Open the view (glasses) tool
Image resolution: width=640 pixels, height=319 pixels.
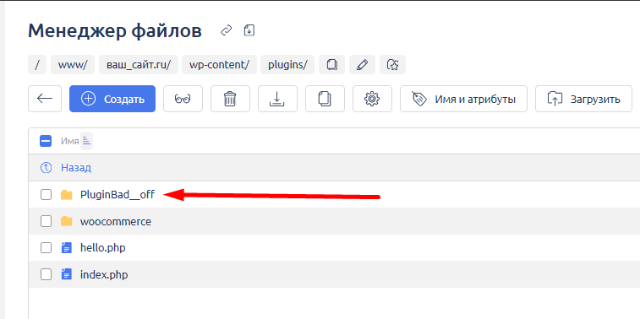coord(183,99)
